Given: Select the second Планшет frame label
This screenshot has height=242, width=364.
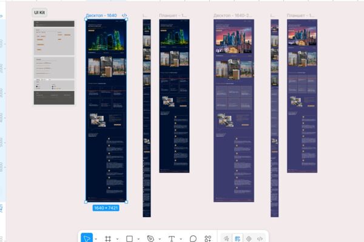Looking at the screenshot, I should pos(301,15).
